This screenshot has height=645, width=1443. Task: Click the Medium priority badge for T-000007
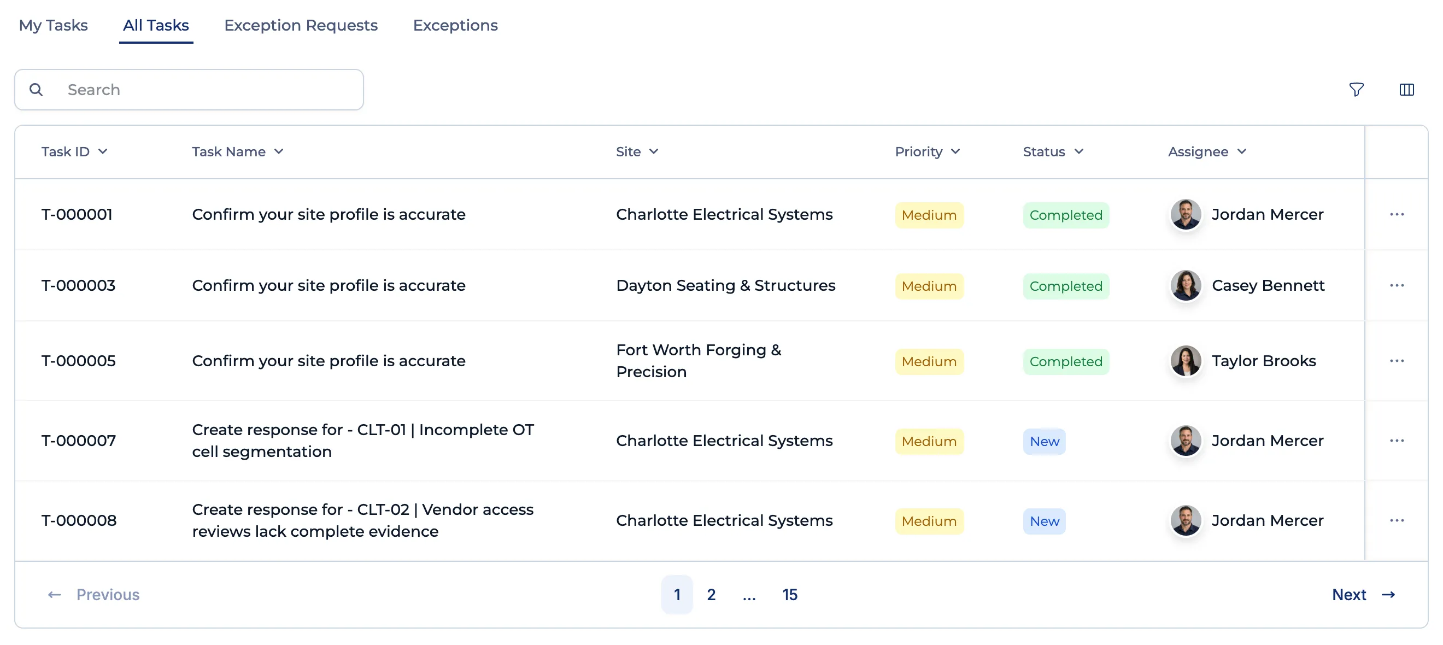pos(929,442)
